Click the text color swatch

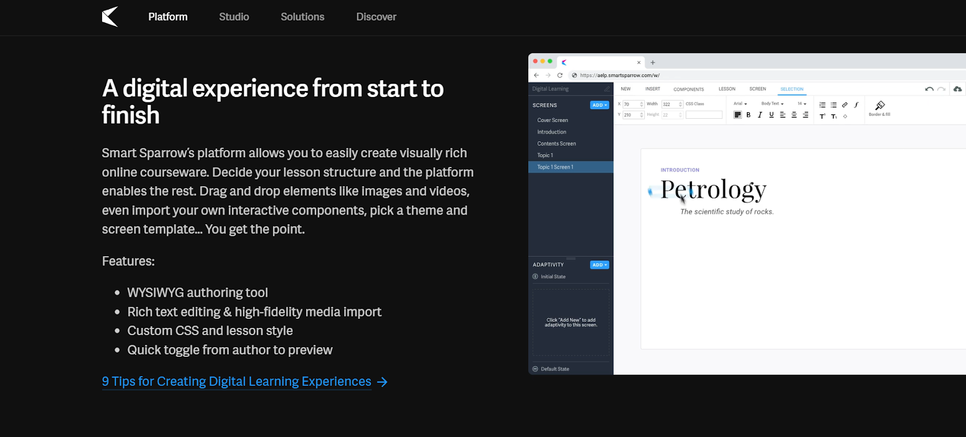point(737,115)
